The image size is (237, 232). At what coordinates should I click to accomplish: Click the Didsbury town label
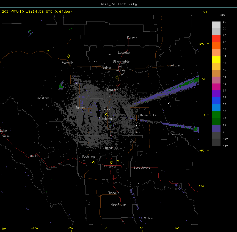(x=105, y=119)
